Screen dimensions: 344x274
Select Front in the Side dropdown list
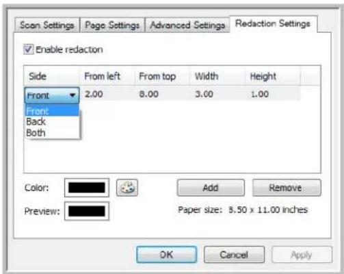pos(52,111)
